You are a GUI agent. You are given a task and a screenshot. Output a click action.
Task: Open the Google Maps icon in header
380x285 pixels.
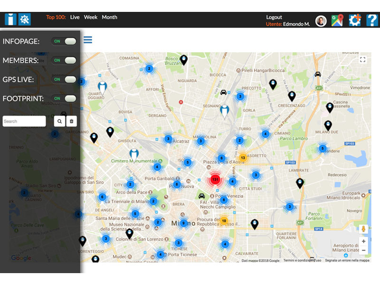(x=337, y=20)
